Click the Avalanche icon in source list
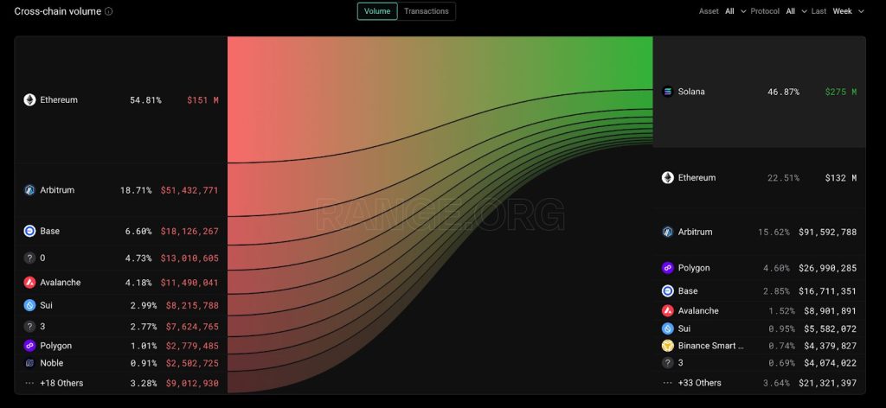This screenshot has height=408, width=886. pos(29,282)
